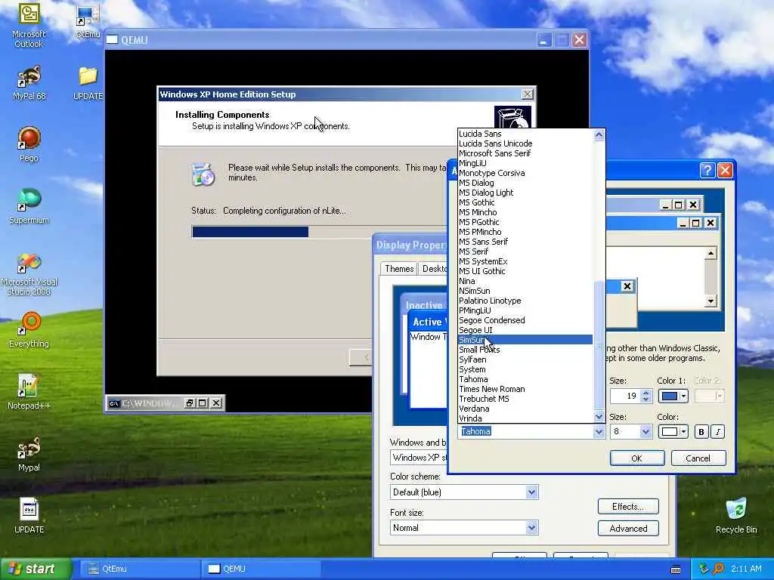Select Monotype Corsiva font
This screenshot has height=580, width=774.
(x=525, y=173)
